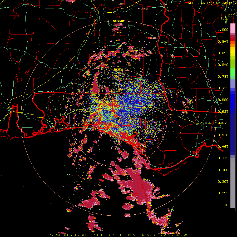This screenshot has height=237, width=237.
Task: Click the 0.947 scale value
Action: [223, 41]
